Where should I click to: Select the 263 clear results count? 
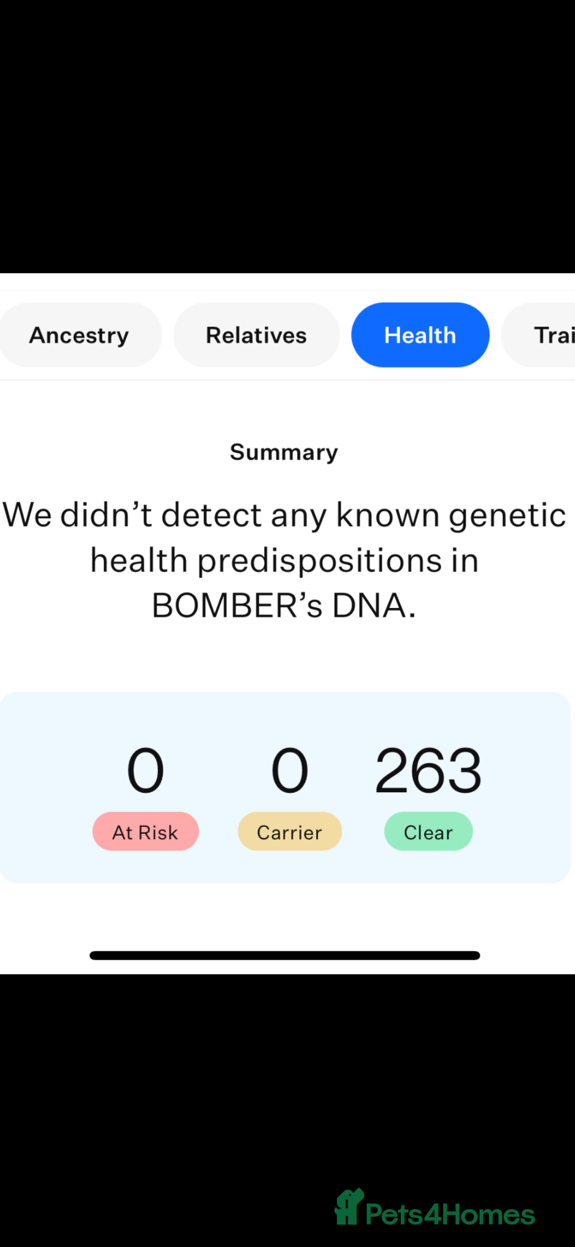coord(428,770)
